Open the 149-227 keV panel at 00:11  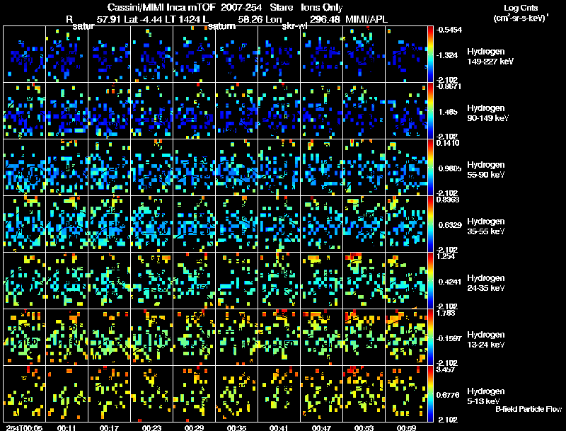click(x=67, y=54)
